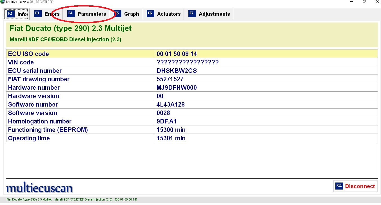Click the multiecuscan logo
Image resolution: width=381 pixels, height=205 pixels.
39,188
